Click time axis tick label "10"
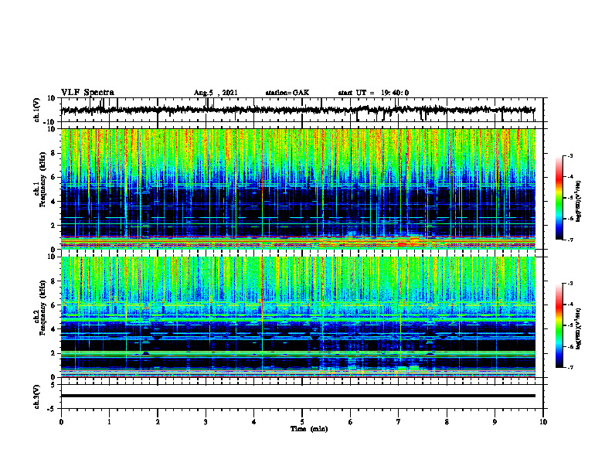This screenshot has width=612, height=473. tap(543, 422)
